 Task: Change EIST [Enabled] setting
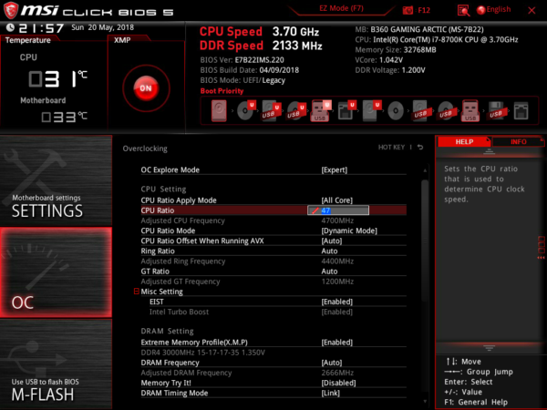pos(278,302)
